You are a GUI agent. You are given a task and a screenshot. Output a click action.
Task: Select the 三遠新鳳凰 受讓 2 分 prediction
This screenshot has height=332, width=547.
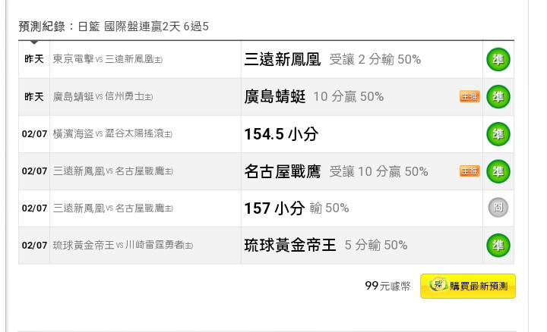tap(333, 59)
